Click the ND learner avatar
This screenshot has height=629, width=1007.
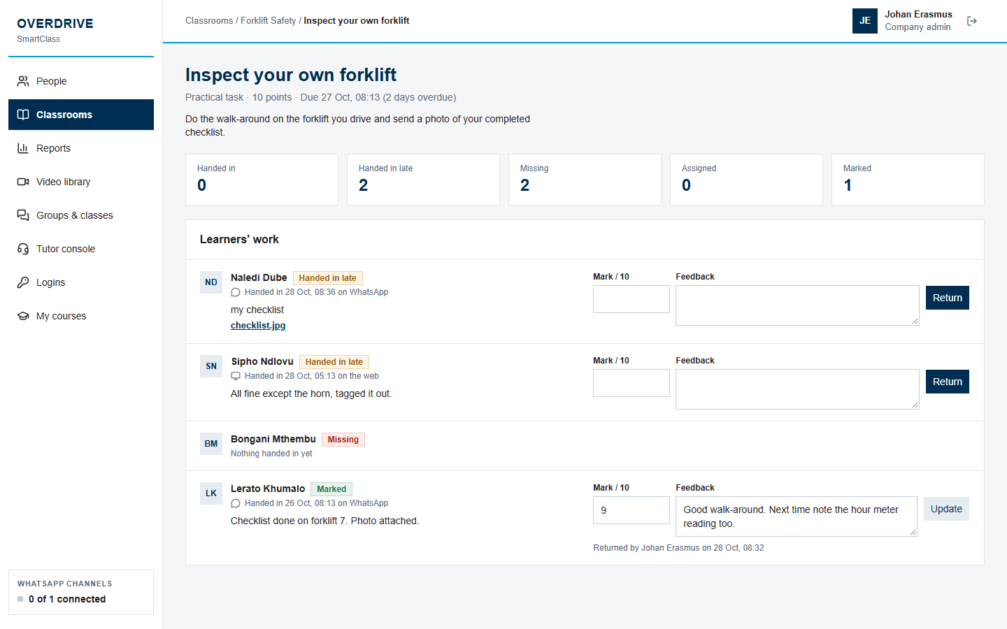(x=211, y=282)
